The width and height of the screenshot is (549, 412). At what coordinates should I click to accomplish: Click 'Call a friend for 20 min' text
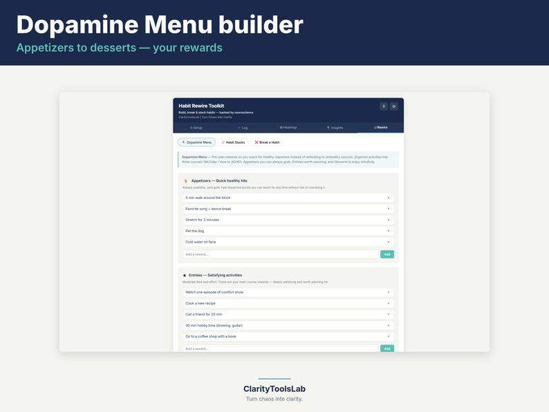click(204, 315)
